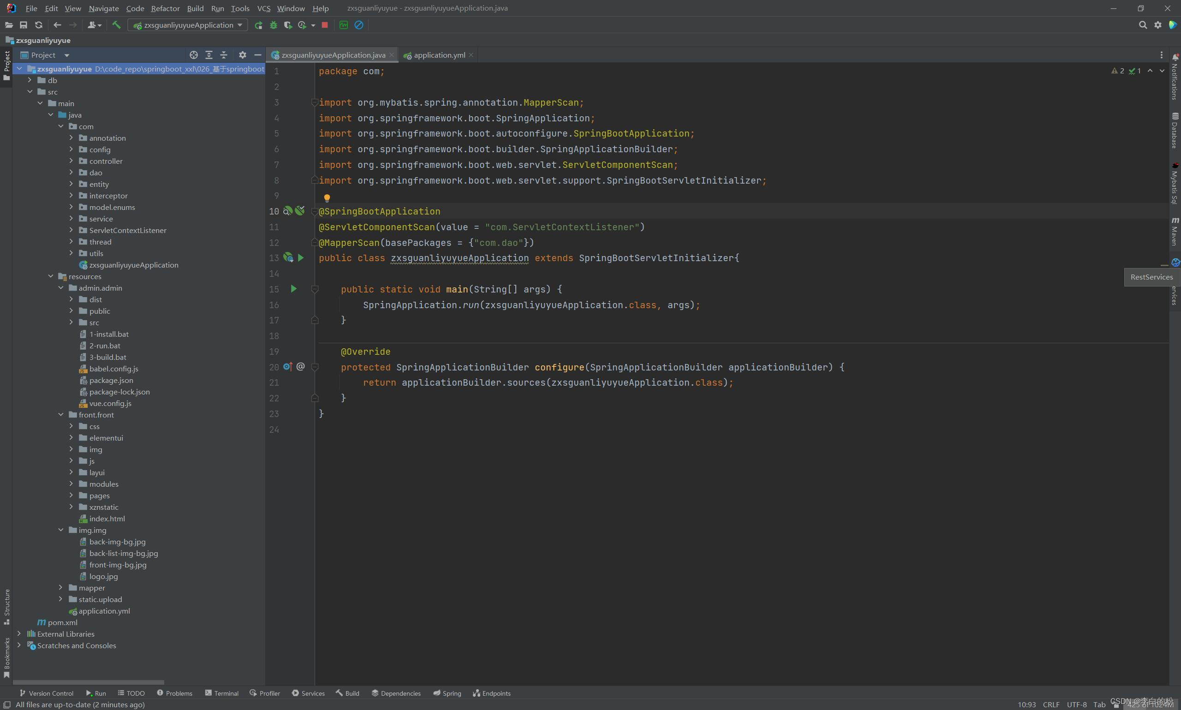1181x710 pixels.
Task: Toggle the Database tool window
Action: [x=1175, y=130]
